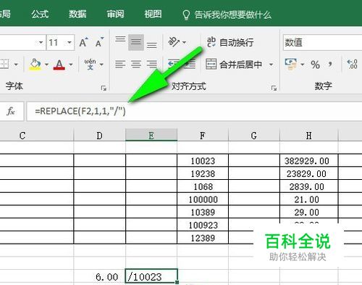Screen dimensions: 362x285
Task: Click the fx insert function button
Action: (11, 111)
